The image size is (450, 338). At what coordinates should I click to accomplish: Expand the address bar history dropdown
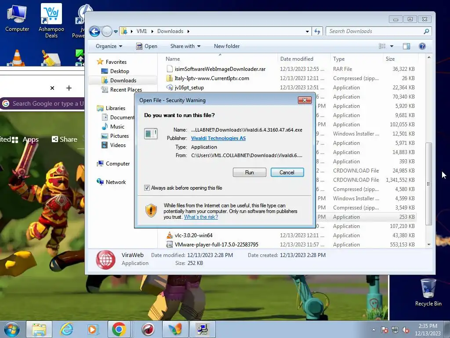pos(307,31)
